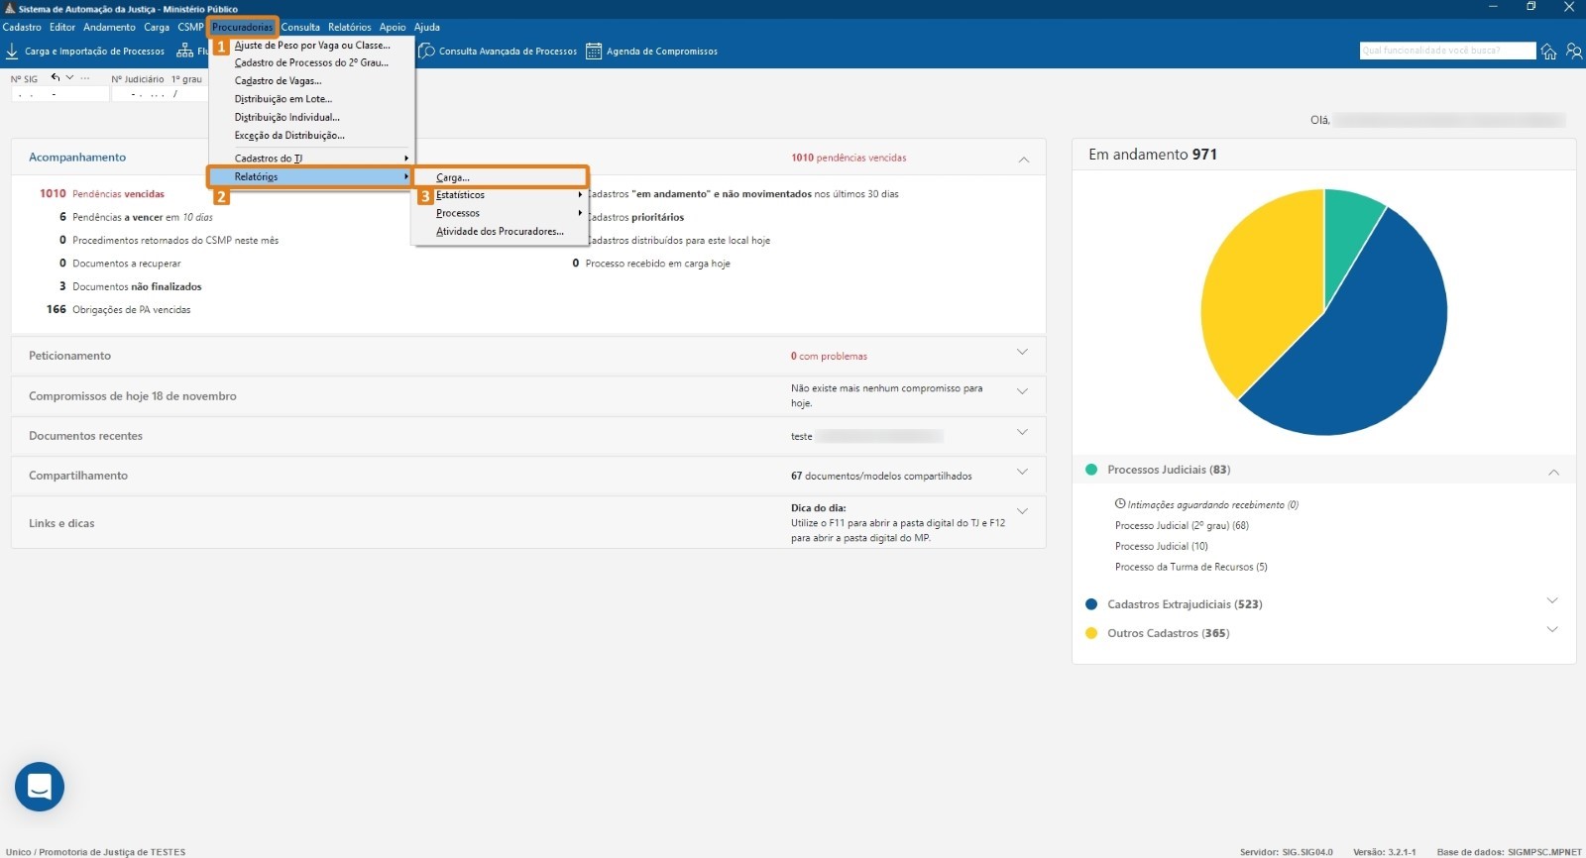This screenshot has height=858, width=1586.
Task: Open the Andamento menu
Action: pyautogui.click(x=109, y=27)
